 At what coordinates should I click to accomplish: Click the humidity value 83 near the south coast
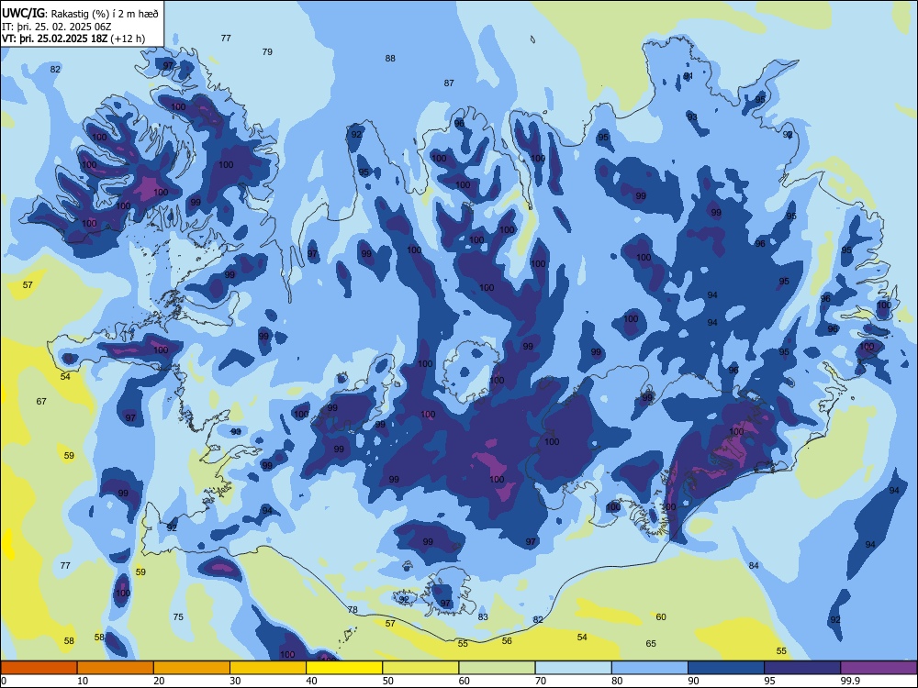tap(483, 616)
